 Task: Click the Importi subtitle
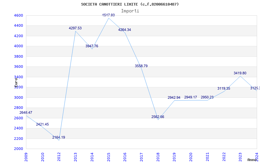pyautogui.click(x=130, y=11)
